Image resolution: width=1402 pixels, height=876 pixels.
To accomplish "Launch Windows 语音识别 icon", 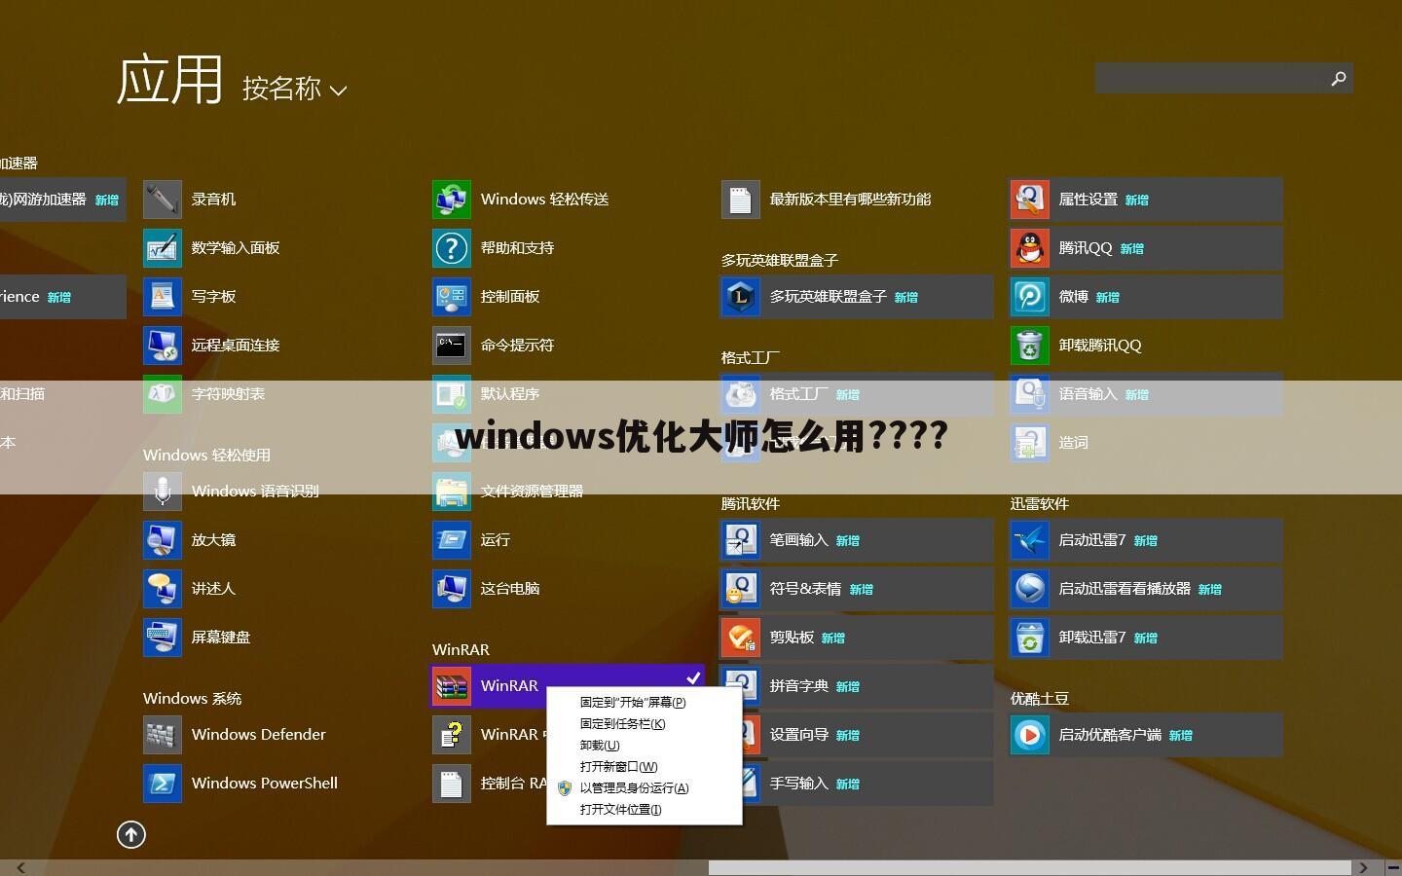I will pyautogui.click(x=162, y=492).
